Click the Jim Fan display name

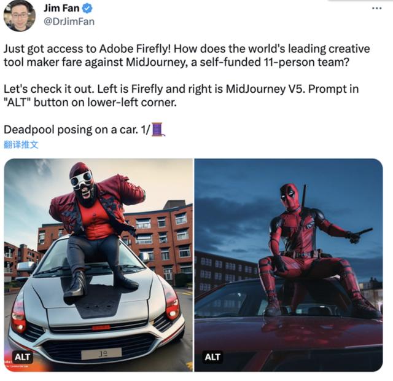[x=61, y=8]
